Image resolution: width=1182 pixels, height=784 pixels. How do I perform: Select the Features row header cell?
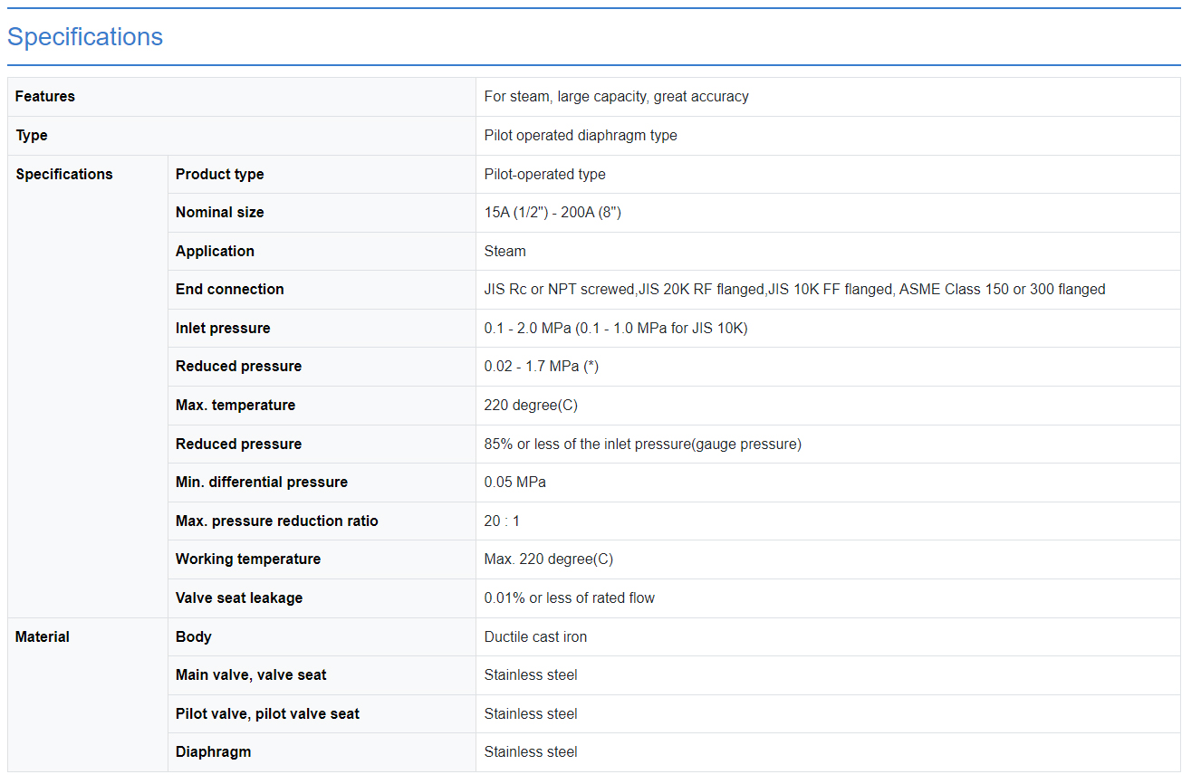coord(45,97)
